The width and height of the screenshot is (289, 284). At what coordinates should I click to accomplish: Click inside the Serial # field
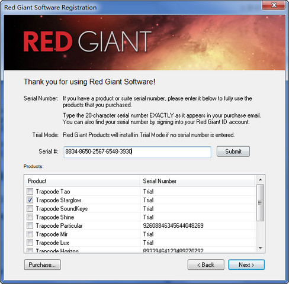tap(137, 151)
